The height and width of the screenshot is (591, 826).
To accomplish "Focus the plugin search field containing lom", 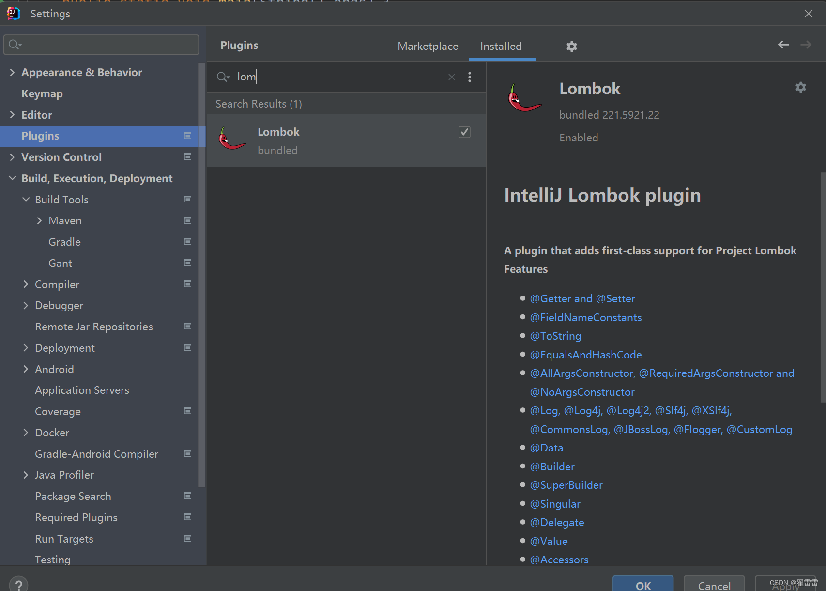I will [339, 77].
